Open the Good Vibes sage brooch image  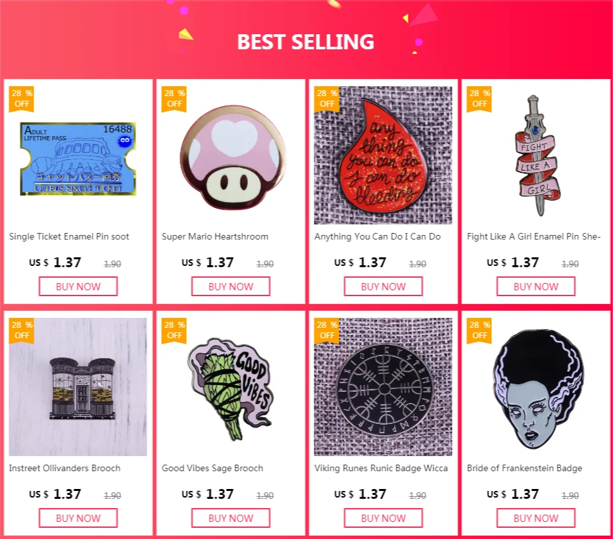231,387
